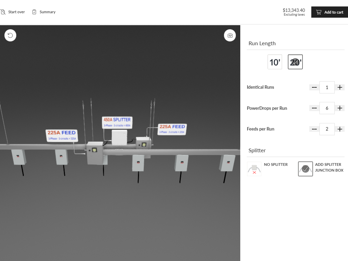Viewport: 348px width, 261px height.
Task: Select the 10' run length
Action: [x=275, y=62]
